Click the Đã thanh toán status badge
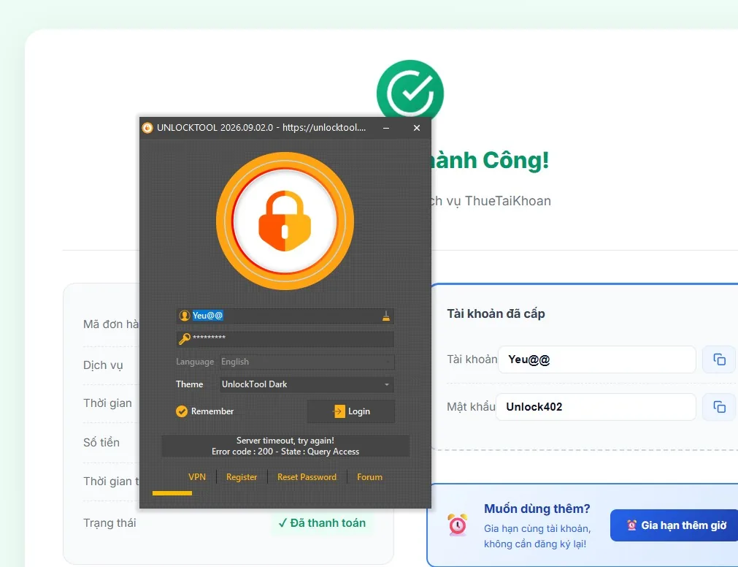 click(x=323, y=522)
